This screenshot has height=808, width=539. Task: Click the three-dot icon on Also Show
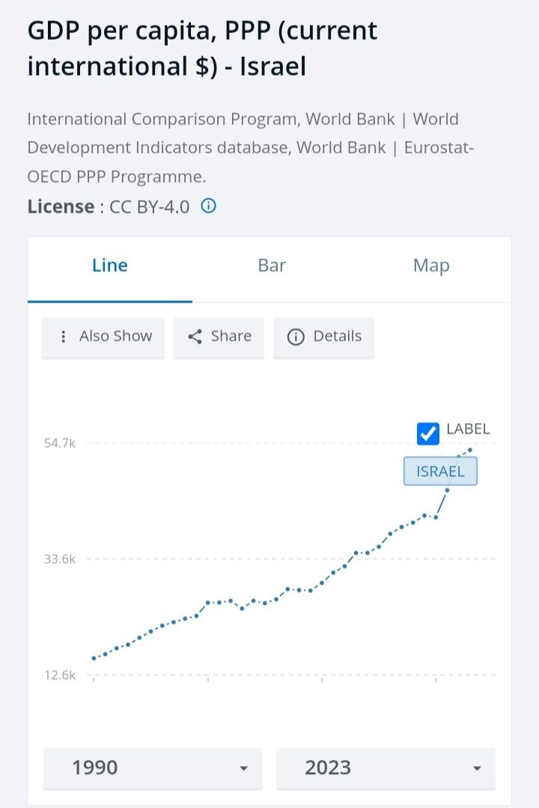(x=64, y=337)
